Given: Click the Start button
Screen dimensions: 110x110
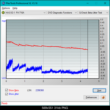Looking at the screenshot, I should pyautogui.click(x=99, y=90).
